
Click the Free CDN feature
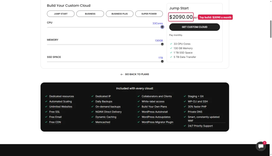click(55, 122)
